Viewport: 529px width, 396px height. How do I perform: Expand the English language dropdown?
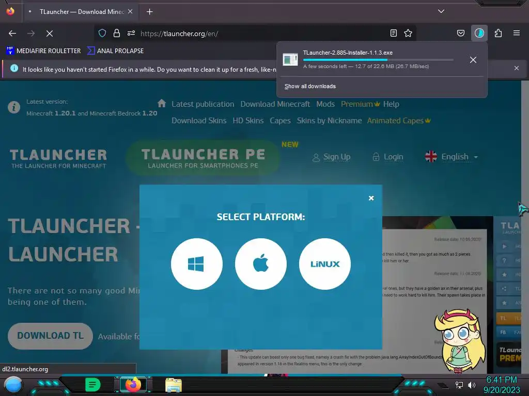click(452, 157)
